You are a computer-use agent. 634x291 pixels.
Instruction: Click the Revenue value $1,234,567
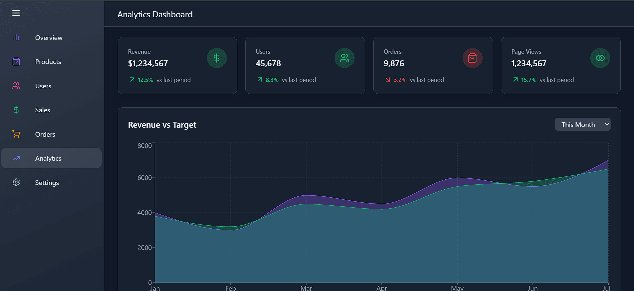[x=148, y=63]
